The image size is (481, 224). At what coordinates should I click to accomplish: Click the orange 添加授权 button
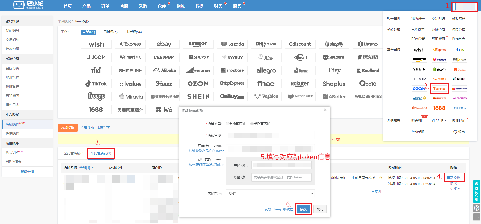coord(67,127)
